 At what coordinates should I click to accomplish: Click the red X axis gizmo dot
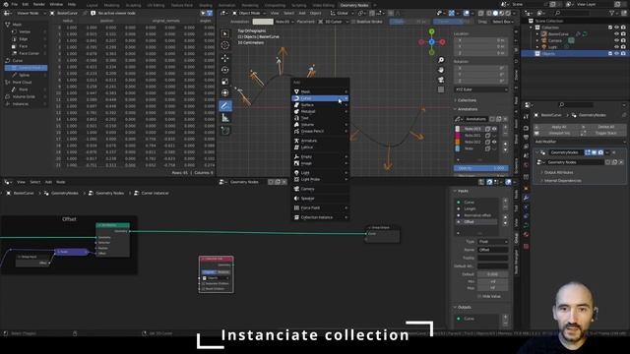pos(442,41)
